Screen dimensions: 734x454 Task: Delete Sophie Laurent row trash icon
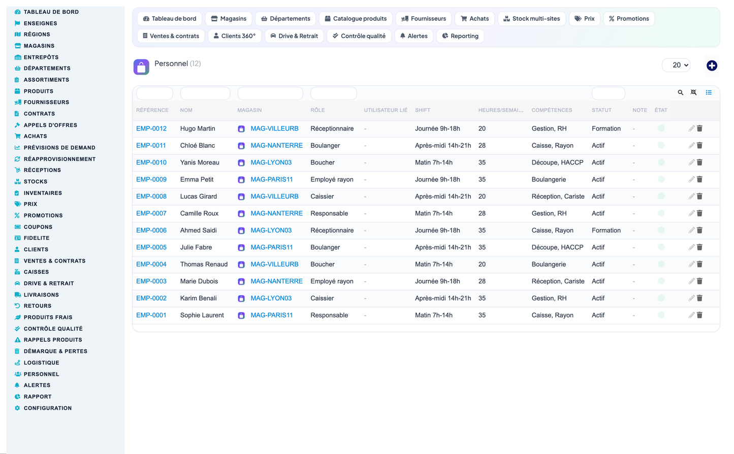click(x=699, y=315)
